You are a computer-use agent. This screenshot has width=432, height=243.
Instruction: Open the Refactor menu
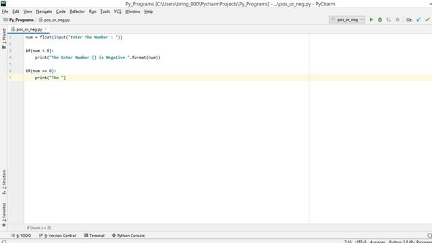77,11
